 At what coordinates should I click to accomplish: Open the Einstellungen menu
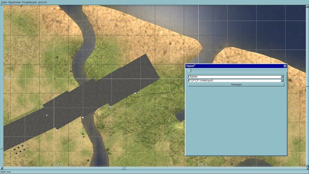tap(30, 2)
